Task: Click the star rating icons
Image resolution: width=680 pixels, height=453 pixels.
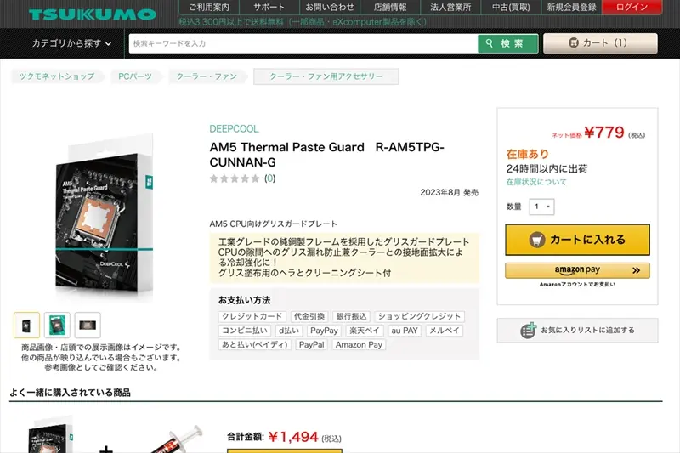Action: pos(235,178)
